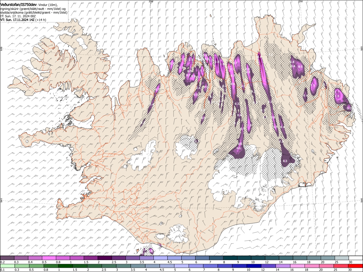
Task: Select the 14–16 light violet swatch in lower legend
Action: point(283,266)
